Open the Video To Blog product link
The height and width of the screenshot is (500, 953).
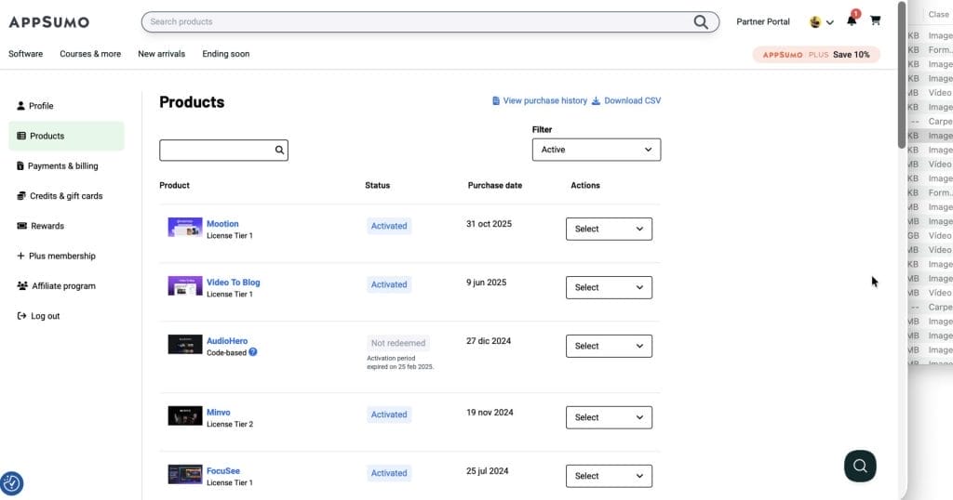click(x=233, y=283)
